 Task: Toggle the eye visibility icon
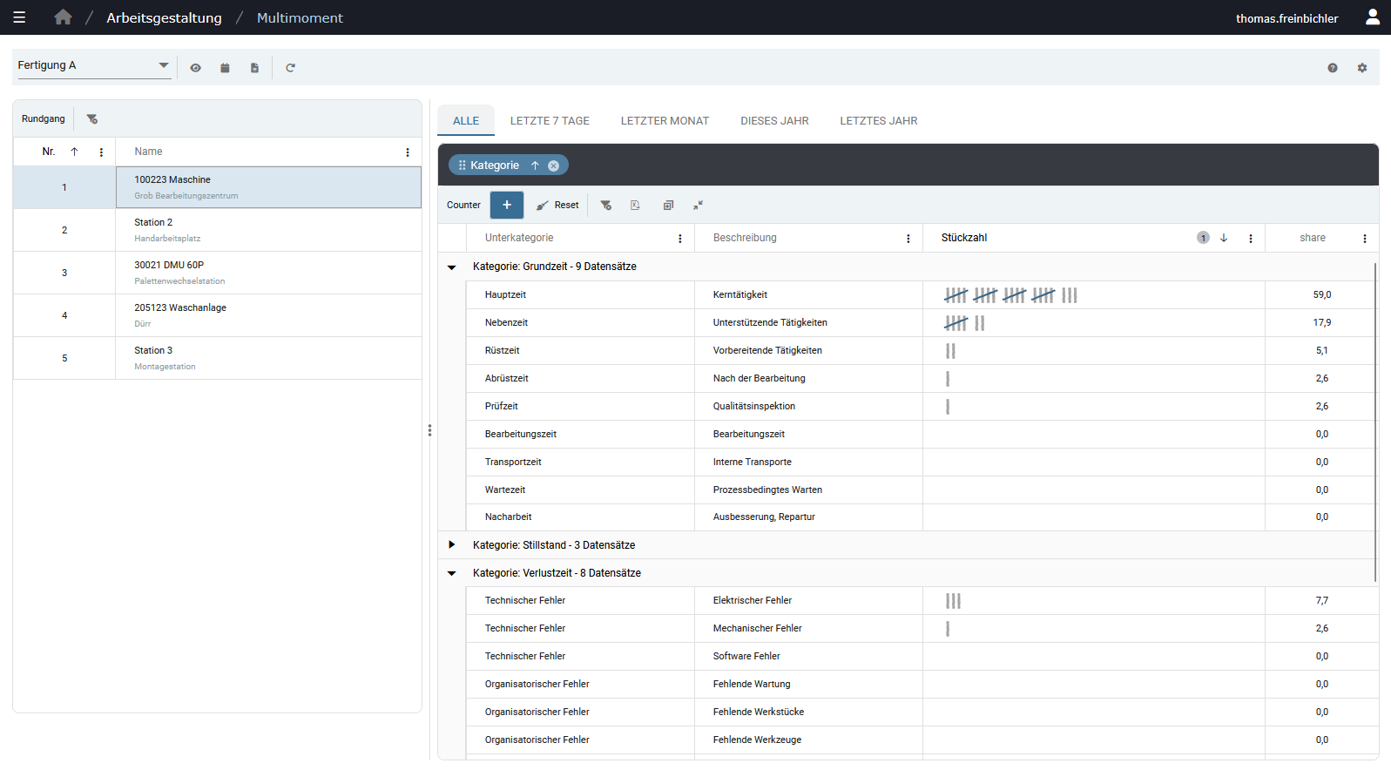click(x=196, y=68)
